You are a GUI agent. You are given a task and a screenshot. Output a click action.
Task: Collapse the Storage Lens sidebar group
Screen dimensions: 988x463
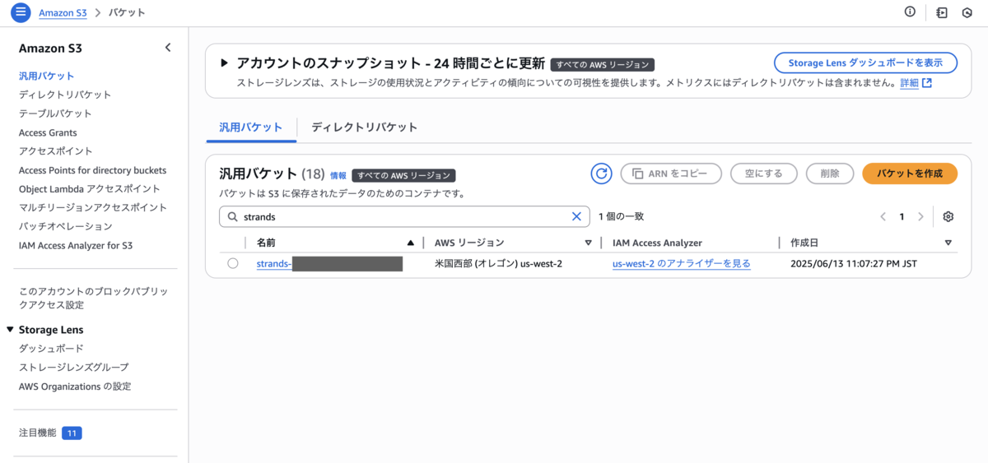click(10, 330)
